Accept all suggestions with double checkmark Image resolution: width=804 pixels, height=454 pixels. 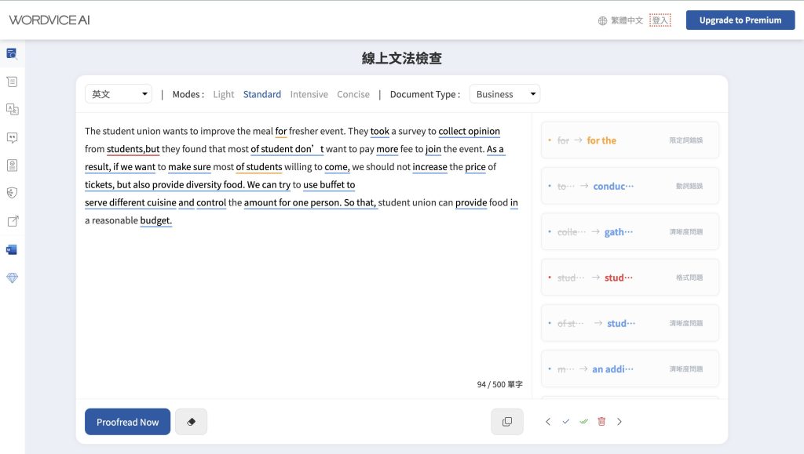tap(583, 422)
